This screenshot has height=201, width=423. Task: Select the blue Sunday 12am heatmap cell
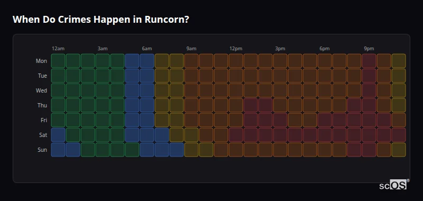point(58,150)
